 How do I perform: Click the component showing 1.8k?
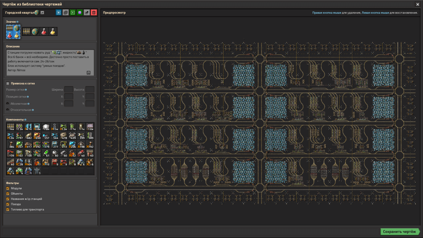(x=46, y=127)
